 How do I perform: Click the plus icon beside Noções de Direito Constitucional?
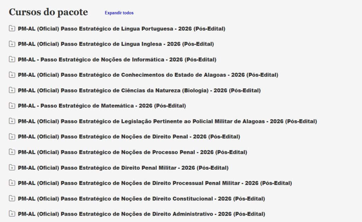pyautogui.click(x=12, y=199)
